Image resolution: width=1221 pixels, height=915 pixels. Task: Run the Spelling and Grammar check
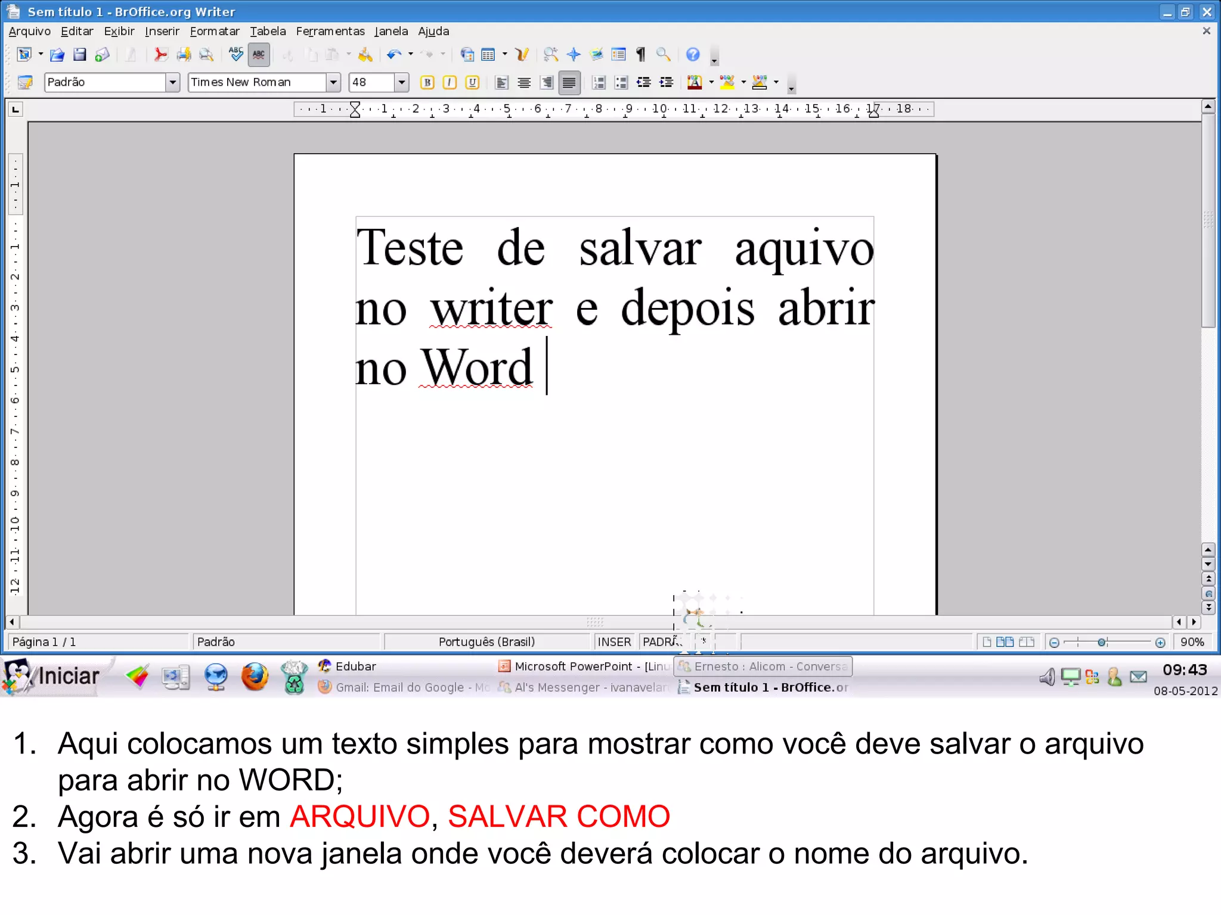click(236, 55)
